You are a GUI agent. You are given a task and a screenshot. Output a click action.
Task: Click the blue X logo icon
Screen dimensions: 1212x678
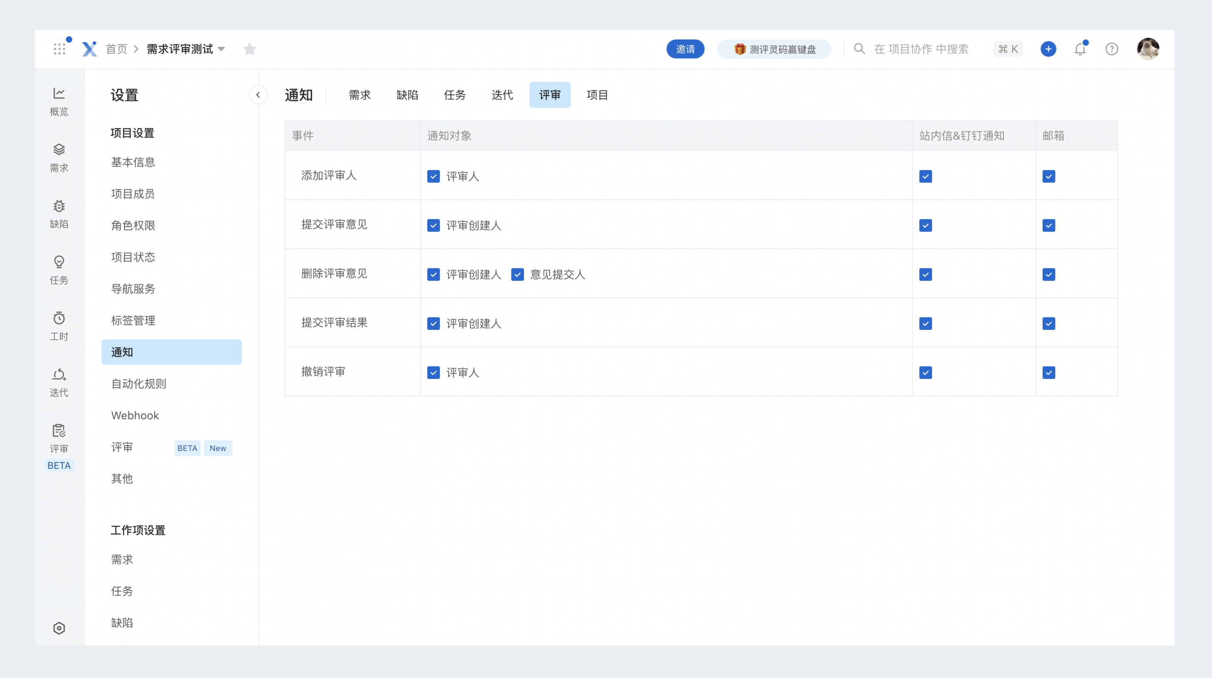click(90, 49)
